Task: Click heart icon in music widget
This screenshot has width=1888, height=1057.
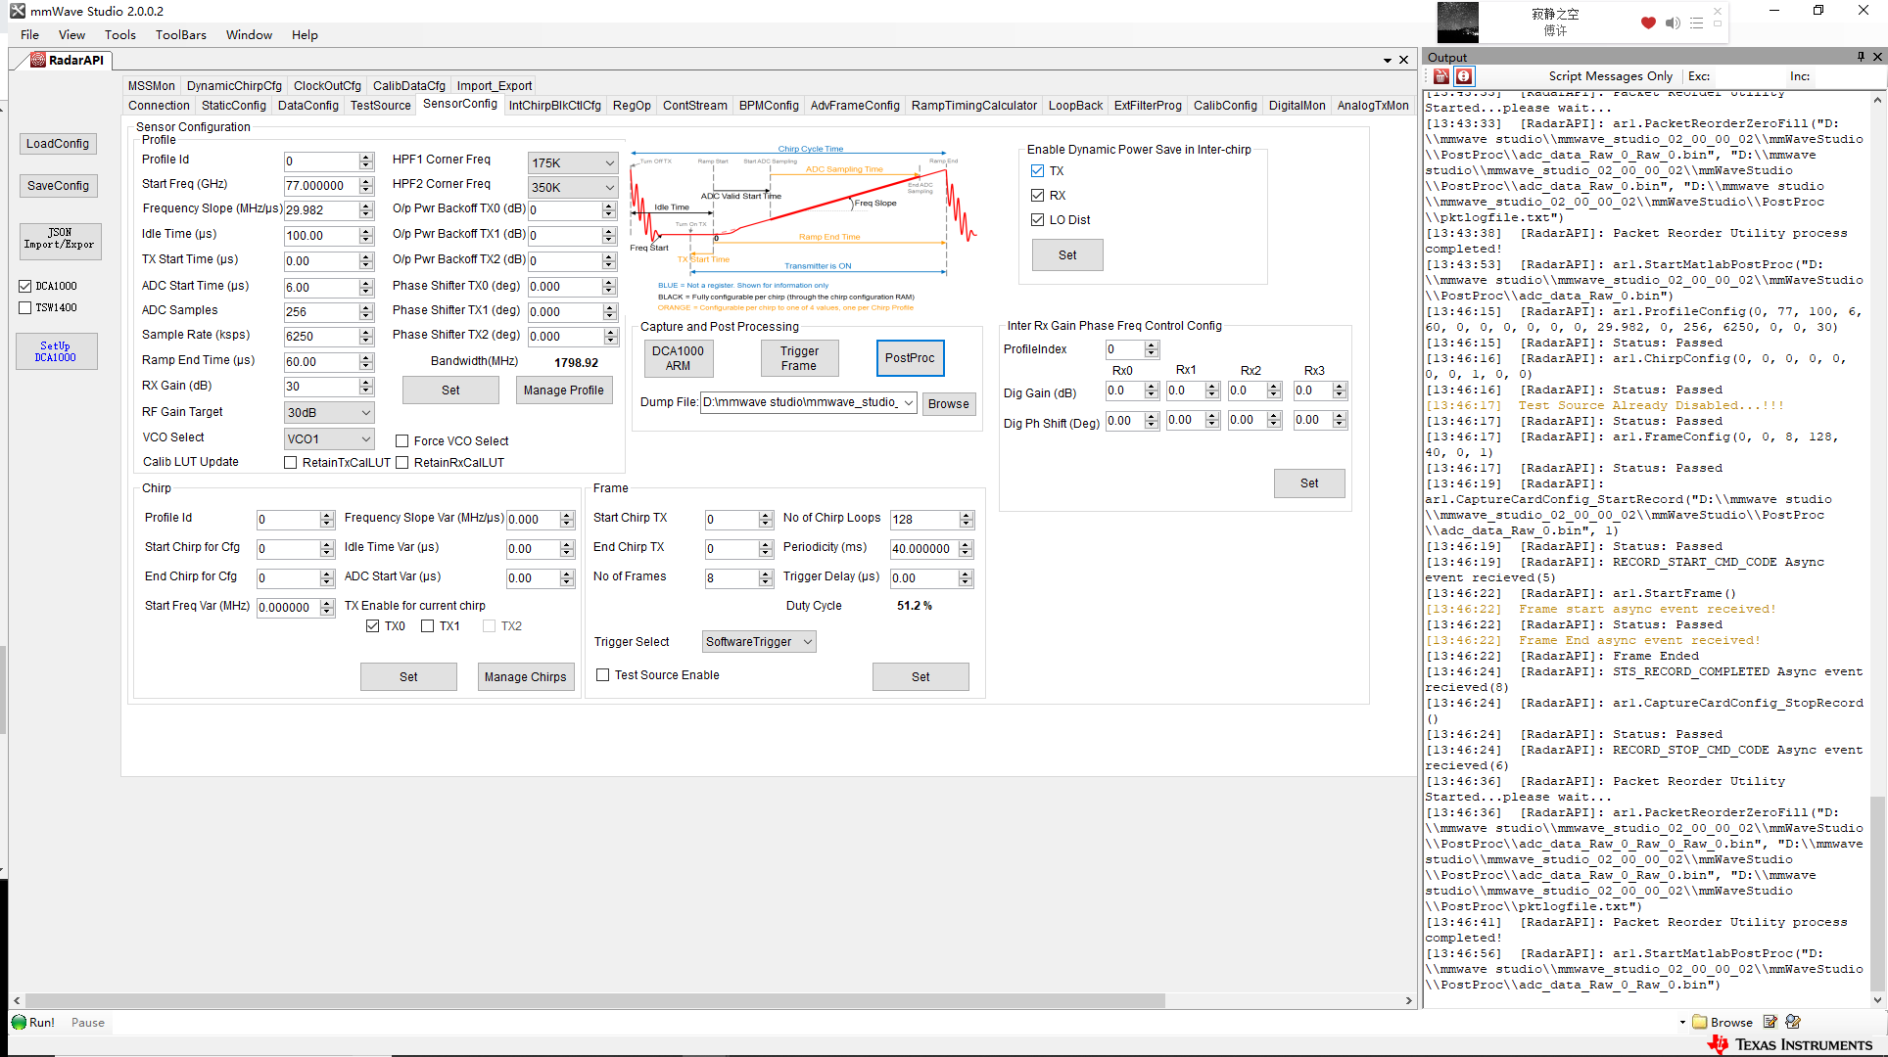Action: pyautogui.click(x=1648, y=23)
